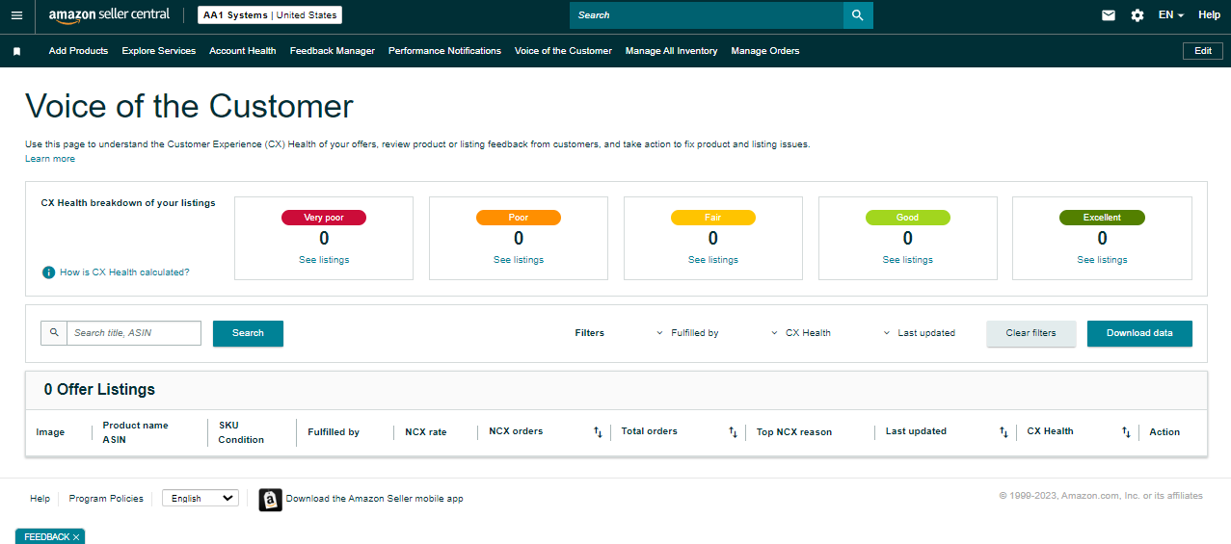This screenshot has height=544, width=1231.
Task: Select Voice of the Customer nav item
Action: coord(563,51)
